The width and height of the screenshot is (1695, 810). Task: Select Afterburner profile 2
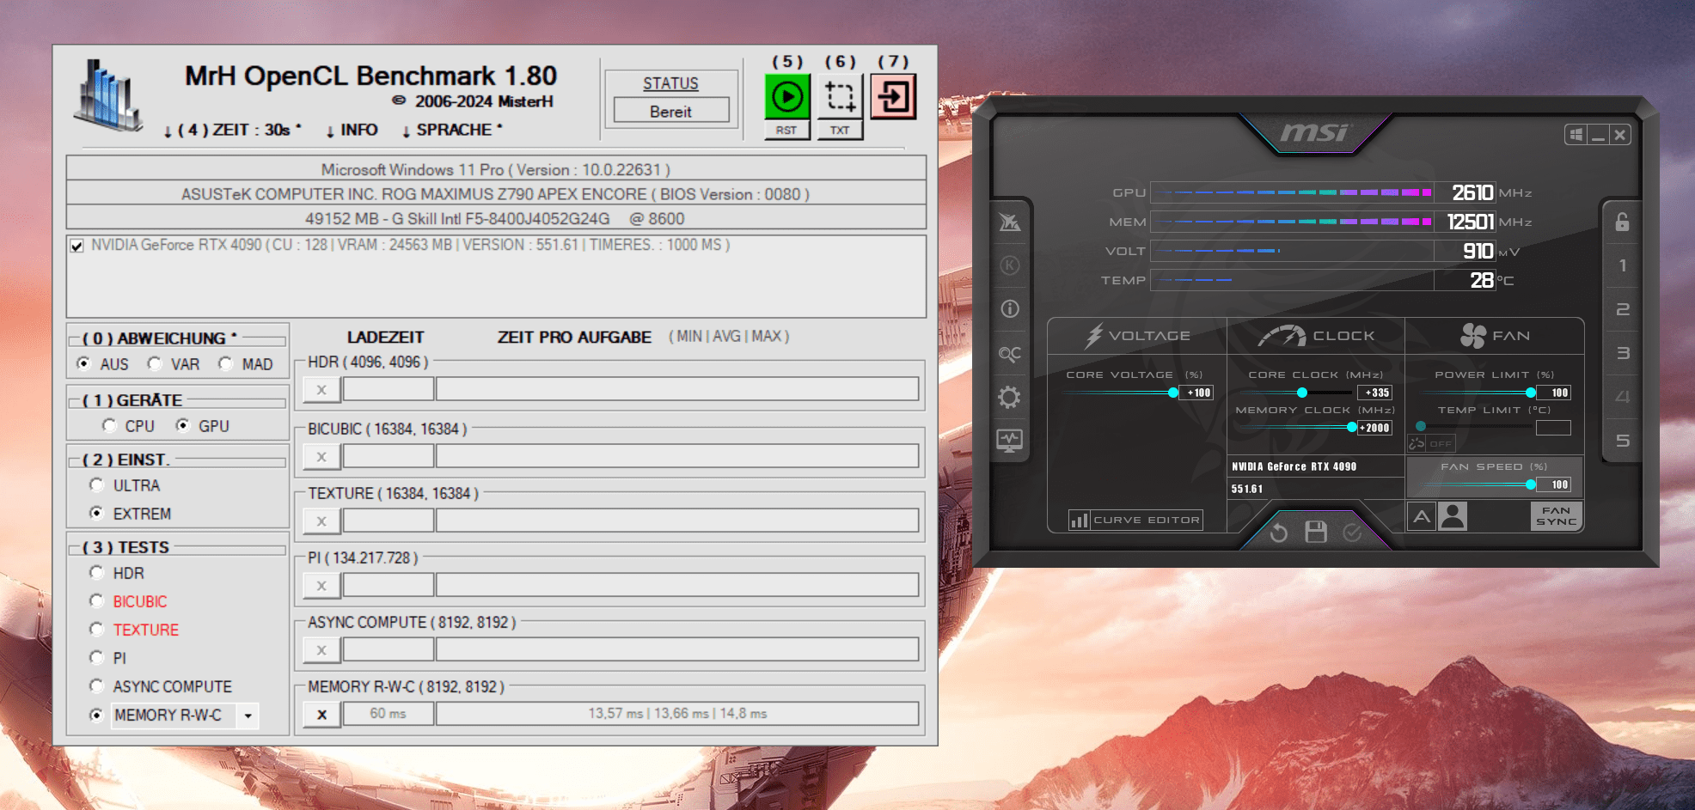[1622, 309]
